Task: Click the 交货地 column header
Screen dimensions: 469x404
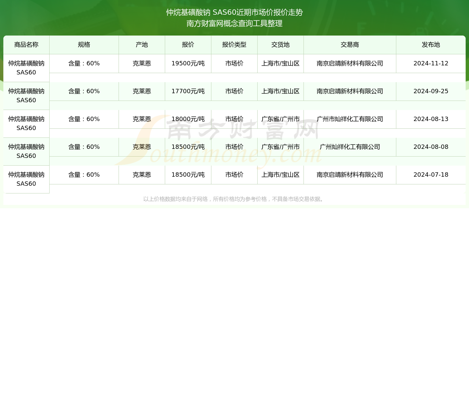Action: coord(280,45)
